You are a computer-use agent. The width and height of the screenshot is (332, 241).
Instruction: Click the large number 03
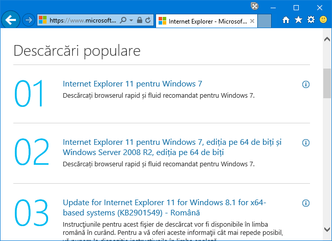coord(32,212)
